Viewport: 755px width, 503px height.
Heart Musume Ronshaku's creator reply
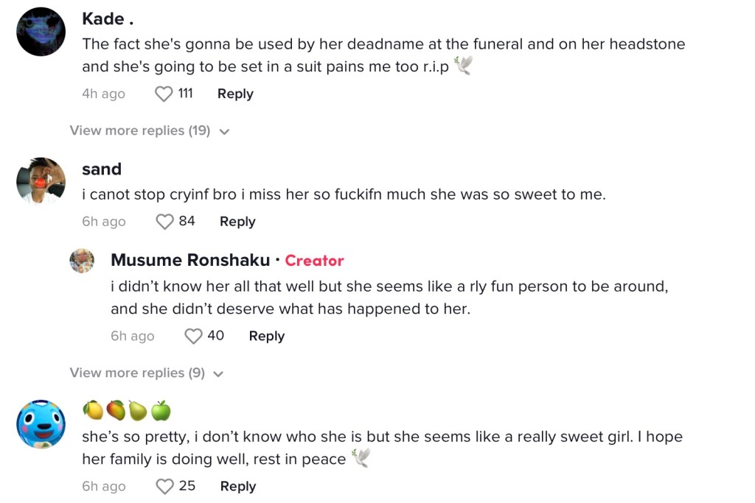(193, 336)
